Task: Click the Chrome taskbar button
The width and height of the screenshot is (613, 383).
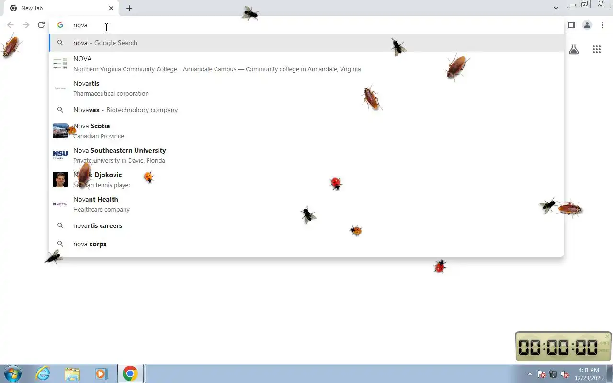Action: (130, 373)
